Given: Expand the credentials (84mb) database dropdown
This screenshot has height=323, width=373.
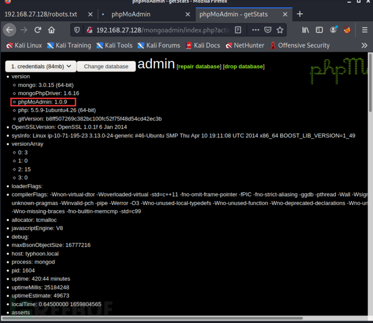Looking at the screenshot, I should click(x=41, y=66).
